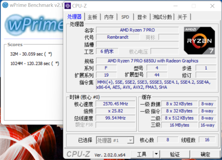The width and height of the screenshot is (222, 160).
Task: Click the Rembrandt code name value
Action: click(118, 37)
